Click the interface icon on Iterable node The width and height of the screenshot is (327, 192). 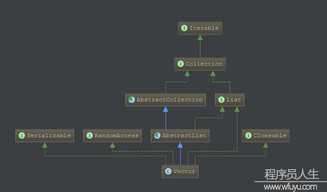coord(184,28)
